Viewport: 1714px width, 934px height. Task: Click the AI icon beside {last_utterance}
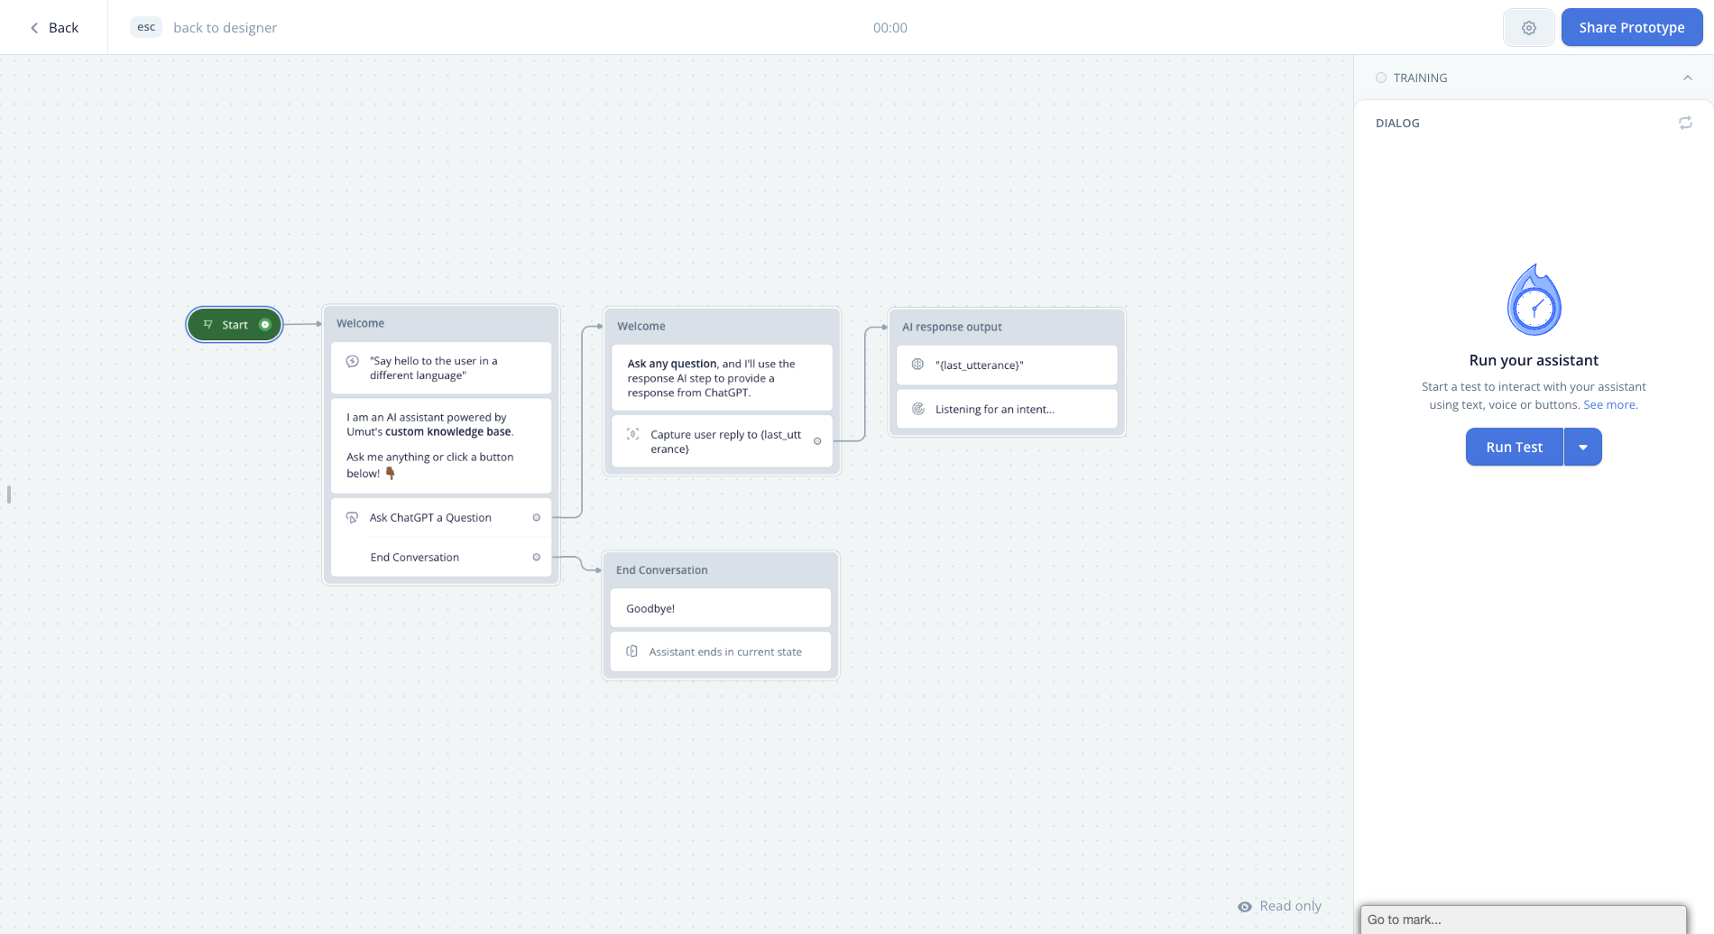click(918, 365)
